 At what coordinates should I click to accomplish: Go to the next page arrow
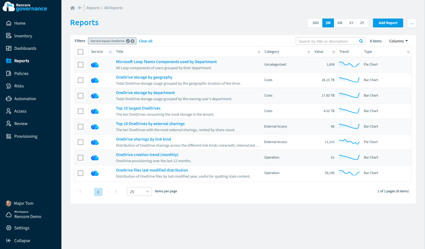point(107,191)
